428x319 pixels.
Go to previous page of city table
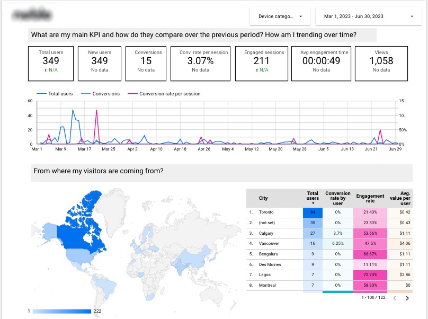(394, 298)
